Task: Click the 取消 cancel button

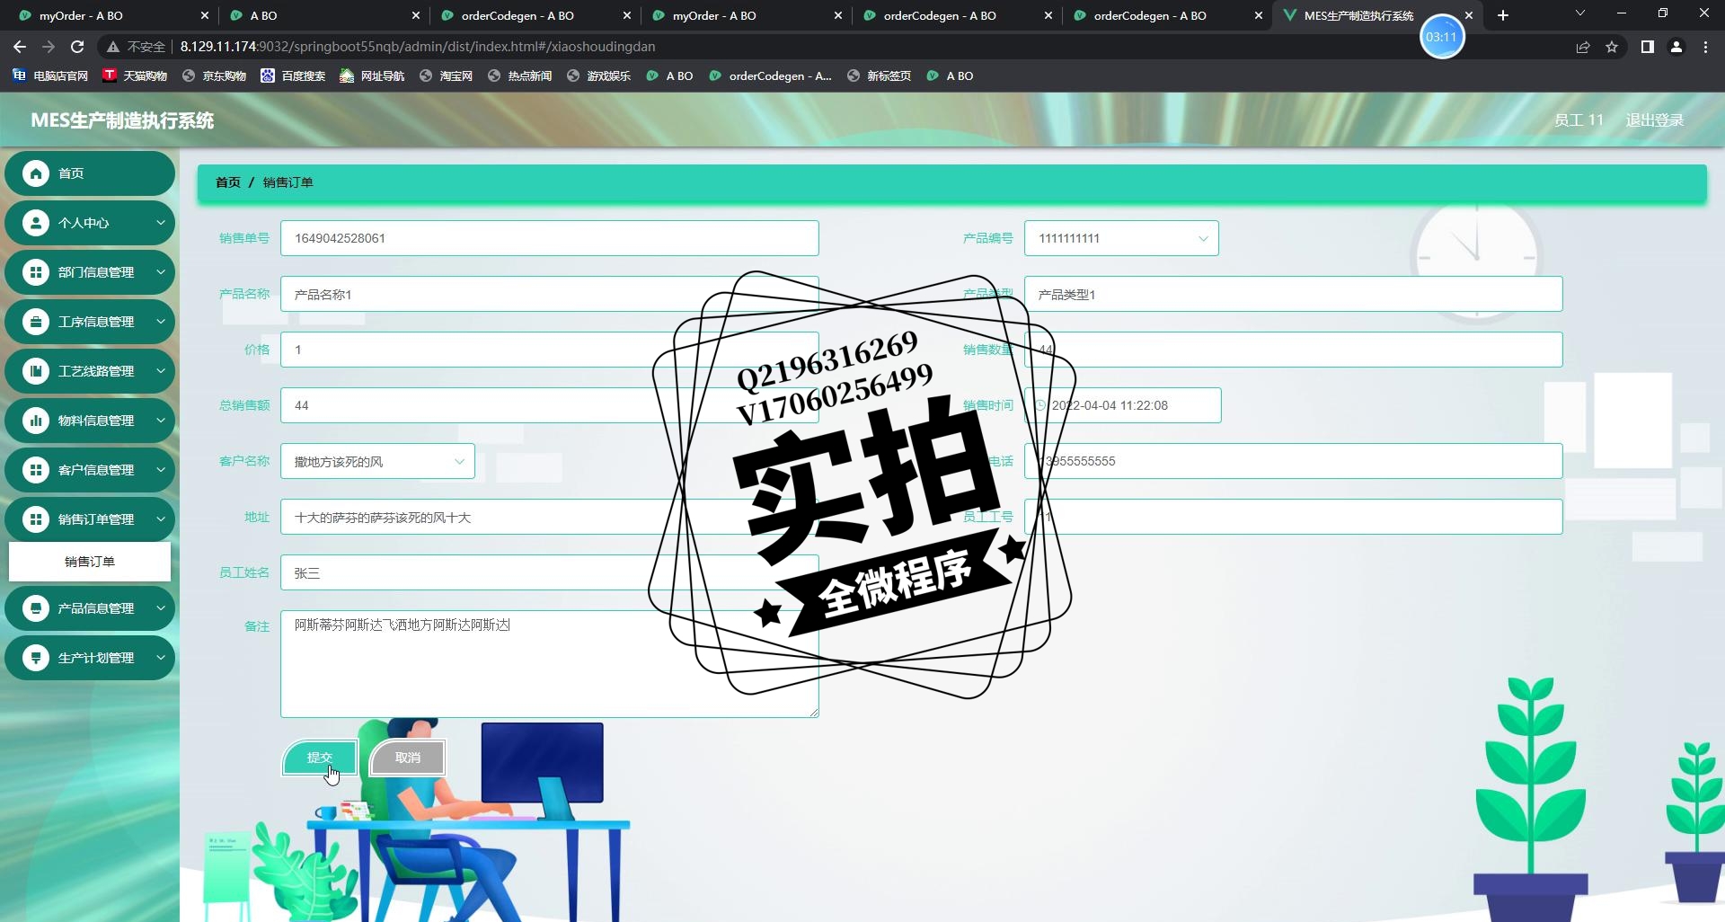Action: (x=408, y=758)
